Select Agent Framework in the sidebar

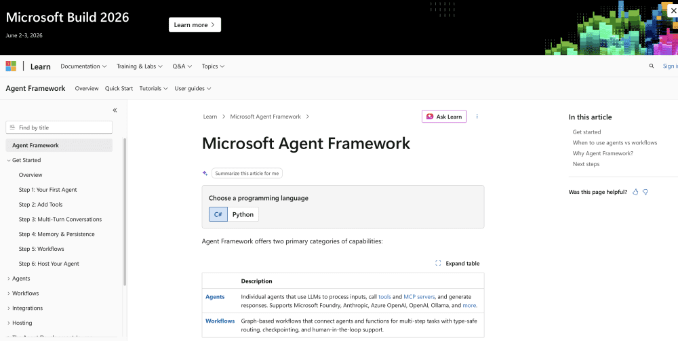[x=59, y=145]
